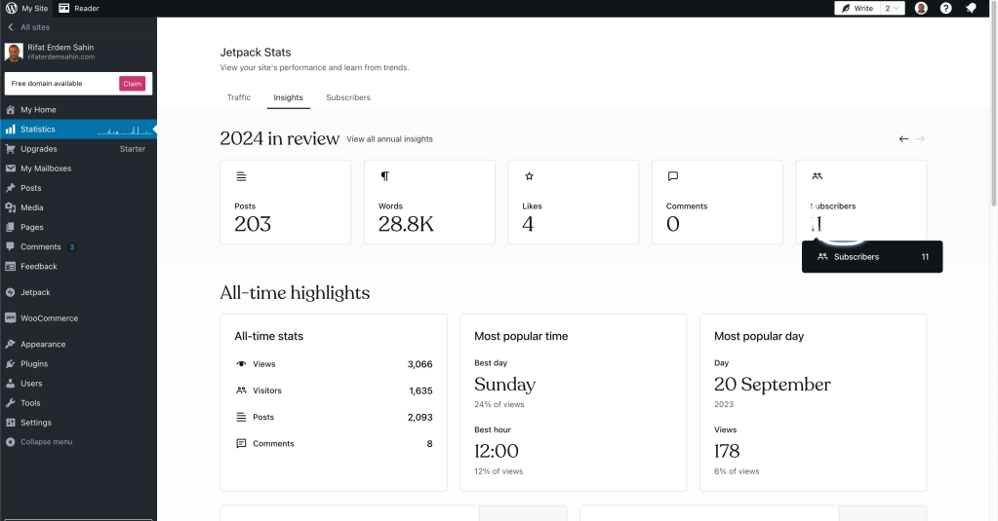Screen dimensions: 998x521
Task: Go to previous year with left arrow
Action: 903,138
